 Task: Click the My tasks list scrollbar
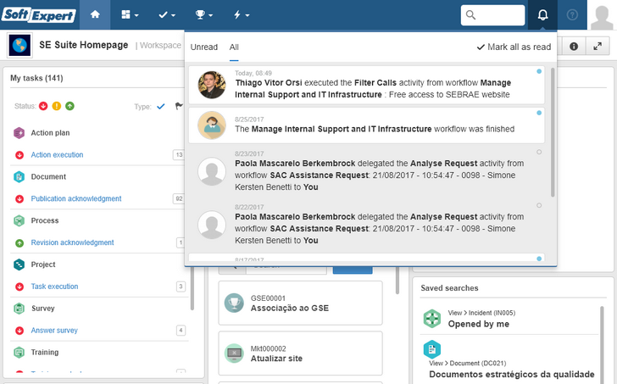192,290
